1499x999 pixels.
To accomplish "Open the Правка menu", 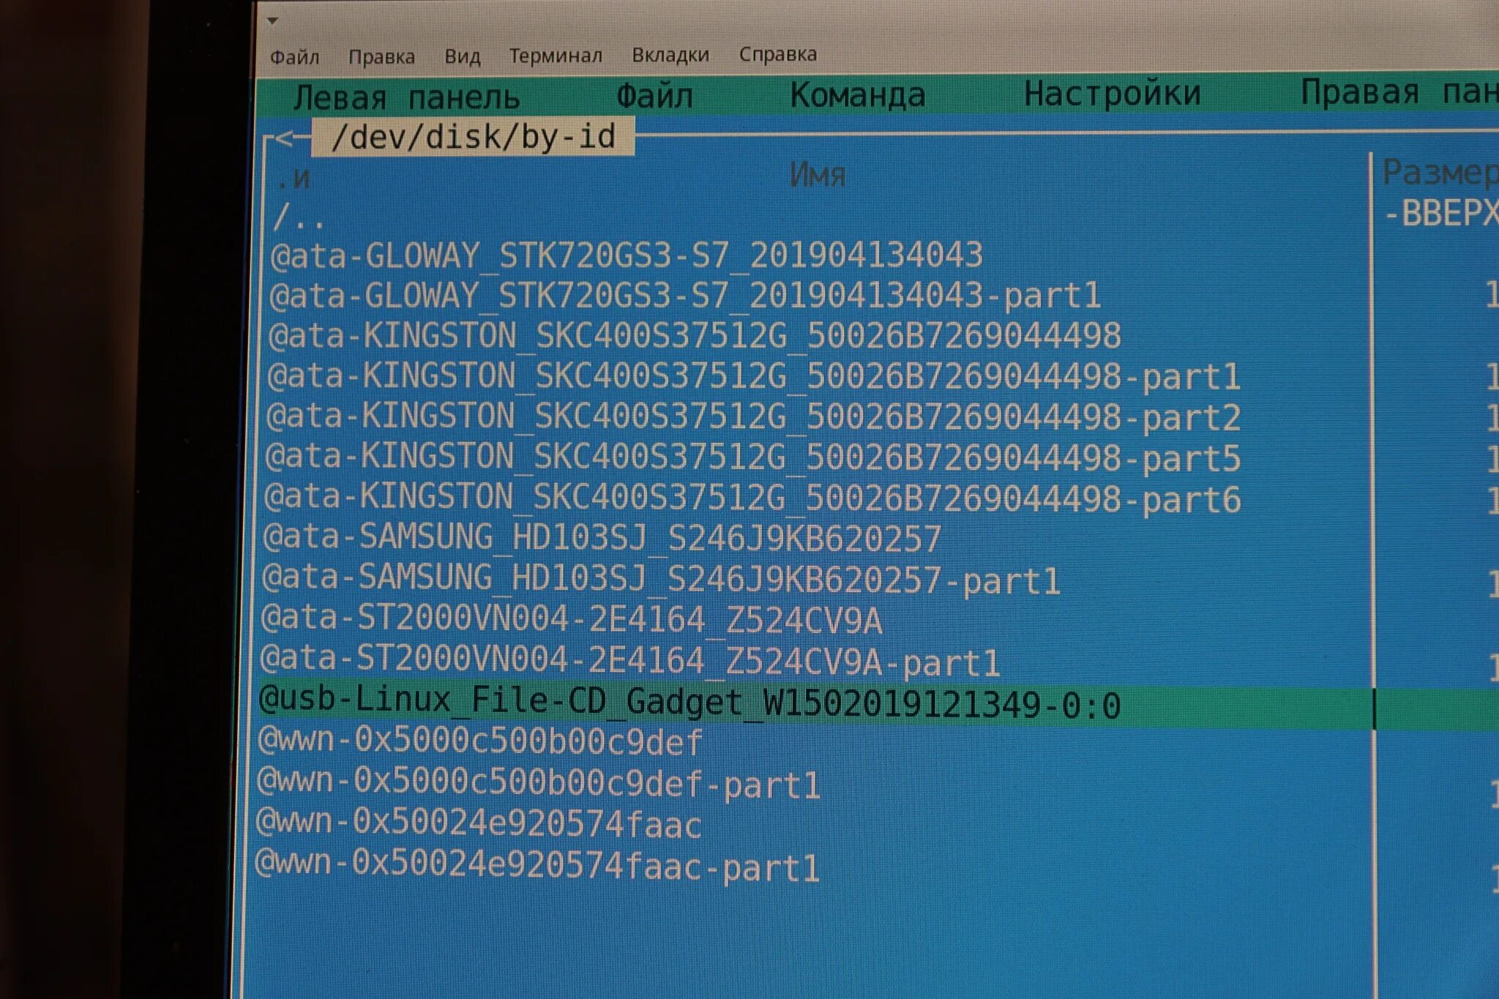I will click(x=381, y=56).
